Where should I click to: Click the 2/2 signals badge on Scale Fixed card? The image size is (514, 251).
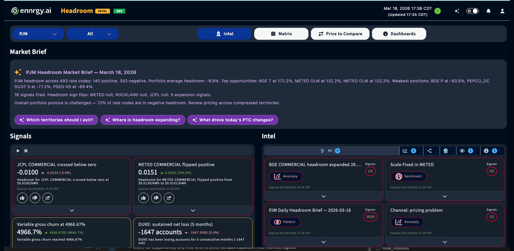(492, 171)
